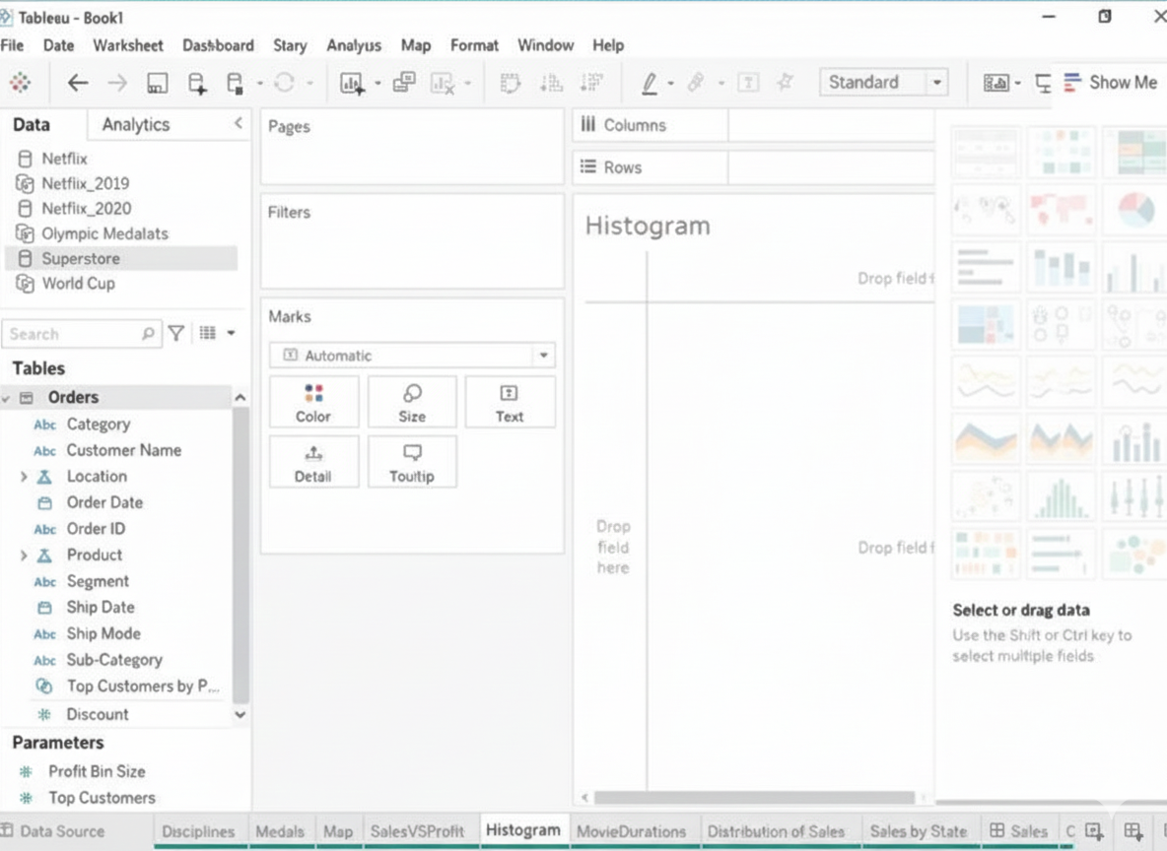Click the new worksheet chart icon
The height and width of the screenshot is (851, 1167).
351,84
